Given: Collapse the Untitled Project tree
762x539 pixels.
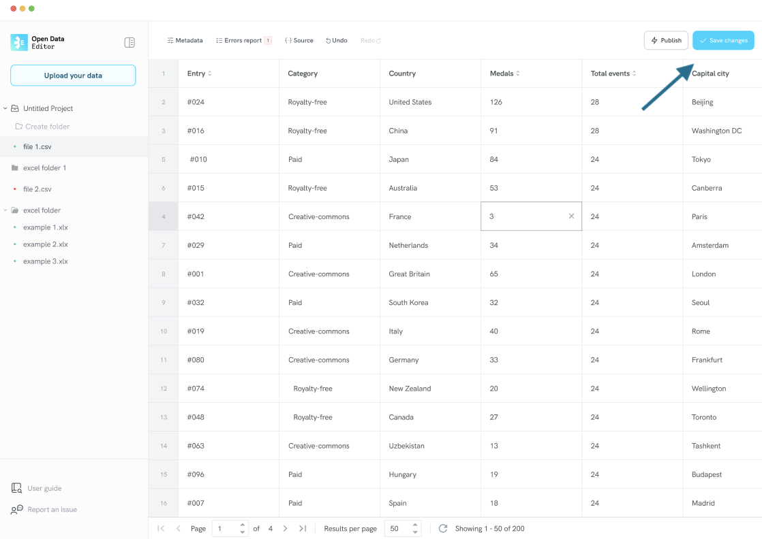Looking at the screenshot, I should pyautogui.click(x=5, y=108).
